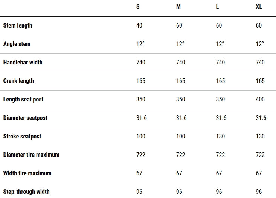This screenshot has width=276, height=198.
Task: Click the Diameter seatpost row label
Action: click(25, 118)
